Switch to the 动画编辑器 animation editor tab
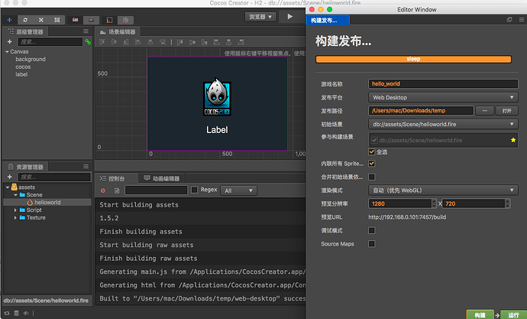The height and width of the screenshot is (319, 527). tap(163, 178)
